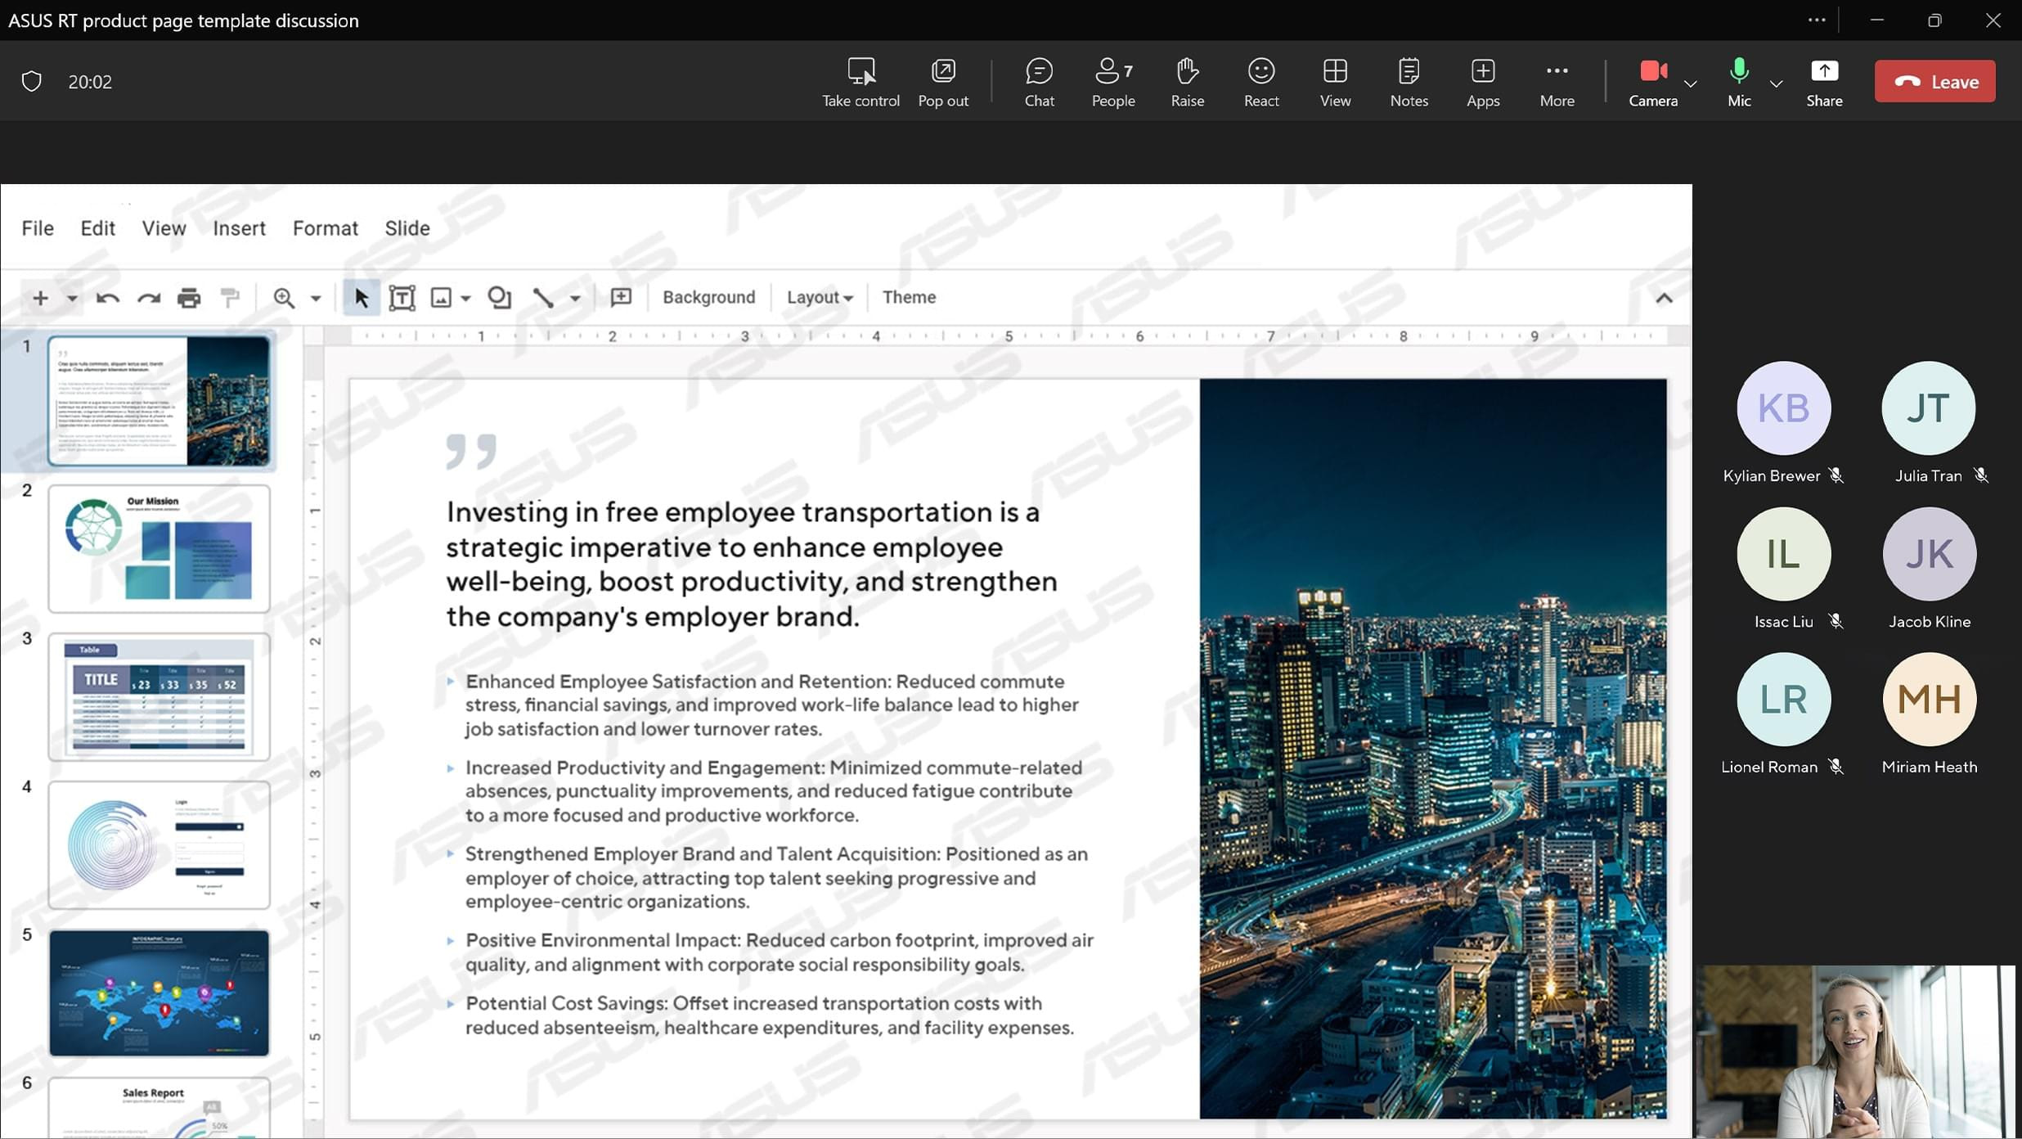Open meeting Notes

[x=1409, y=81]
